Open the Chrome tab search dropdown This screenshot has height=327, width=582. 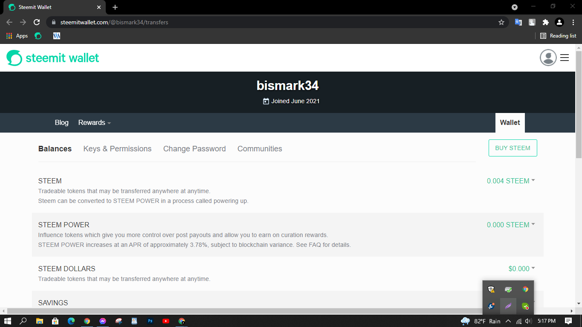[x=515, y=7]
